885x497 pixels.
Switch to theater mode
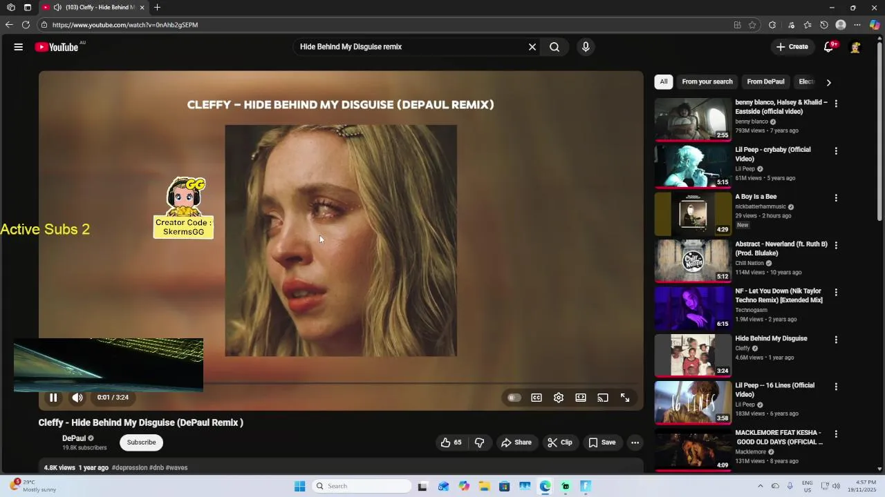[581, 398]
